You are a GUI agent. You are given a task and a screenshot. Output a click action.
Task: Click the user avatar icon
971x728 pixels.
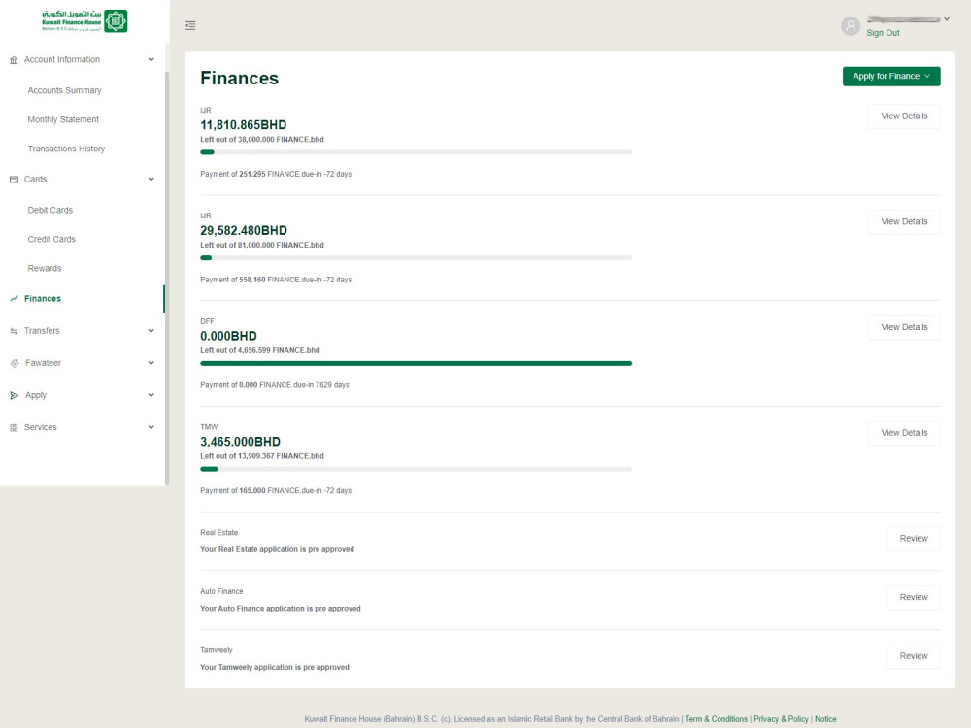point(851,26)
